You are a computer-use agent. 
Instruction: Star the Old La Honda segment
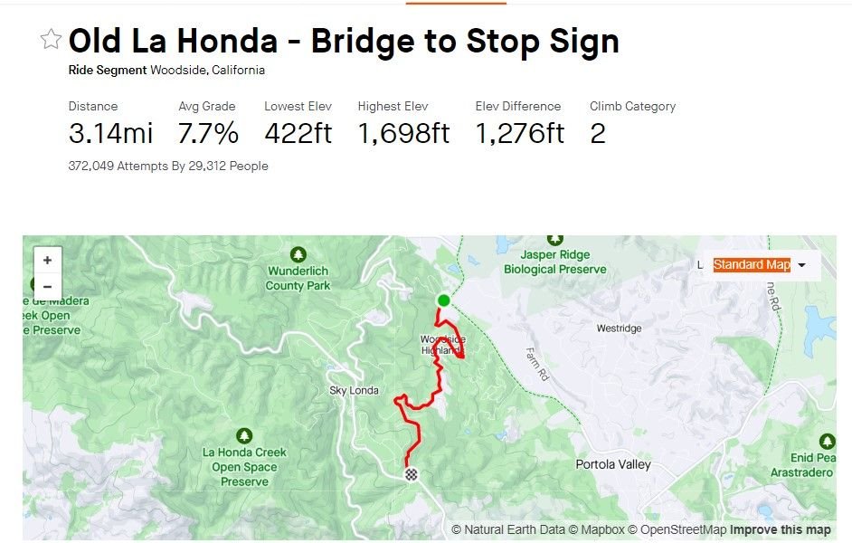[51, 39]
